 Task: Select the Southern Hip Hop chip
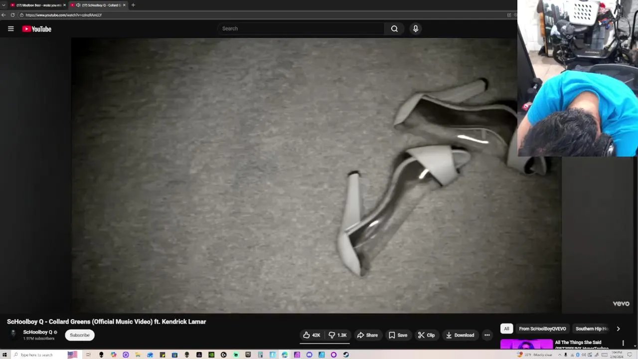pyautogui.click(x=592, y=329)
